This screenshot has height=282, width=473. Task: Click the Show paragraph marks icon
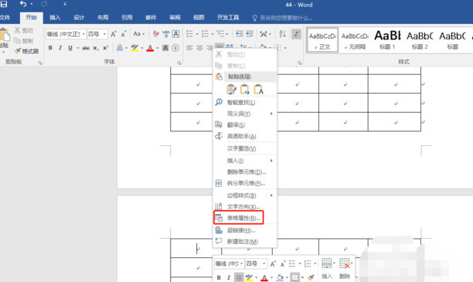[296, 34]
